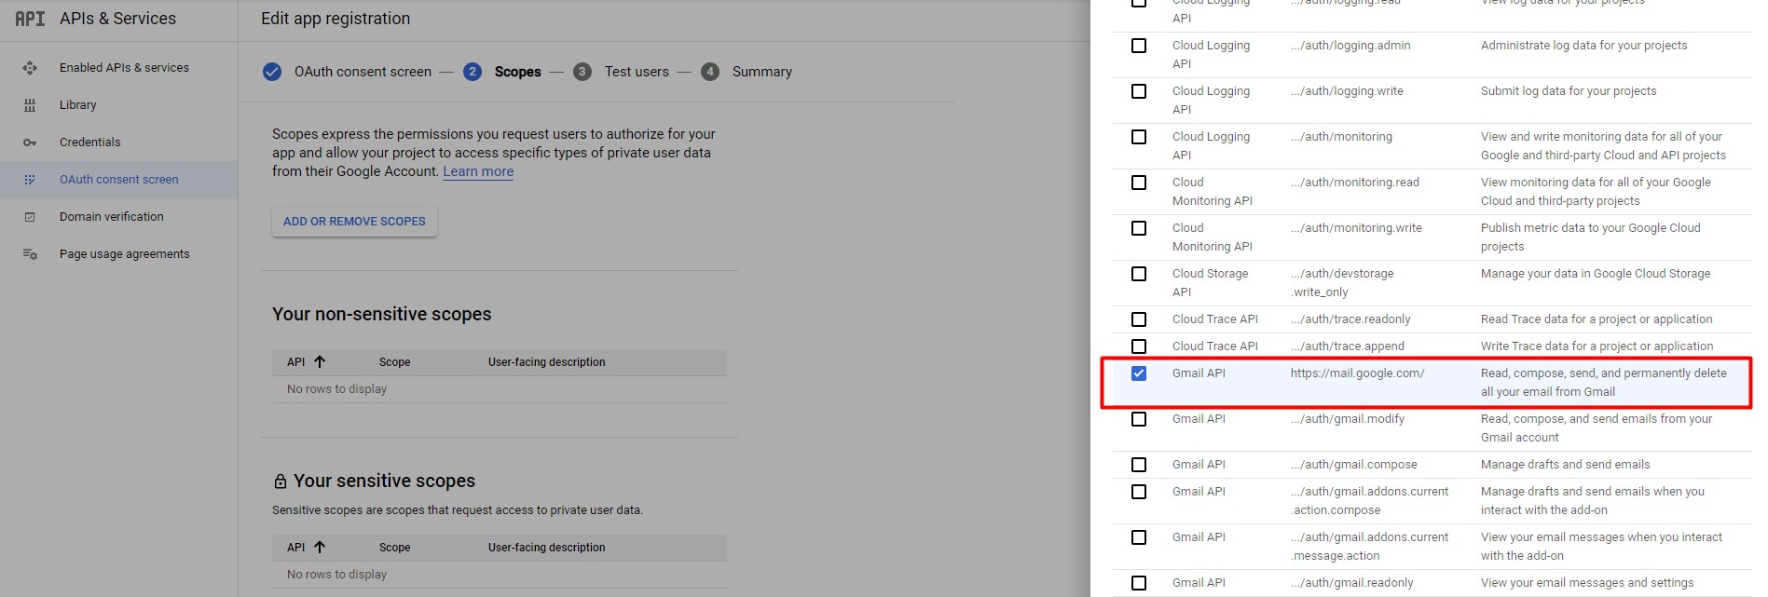Click 'Write Trace data for a project' text
This screenshot has height=597, width=1768.
click(1597, 346)
